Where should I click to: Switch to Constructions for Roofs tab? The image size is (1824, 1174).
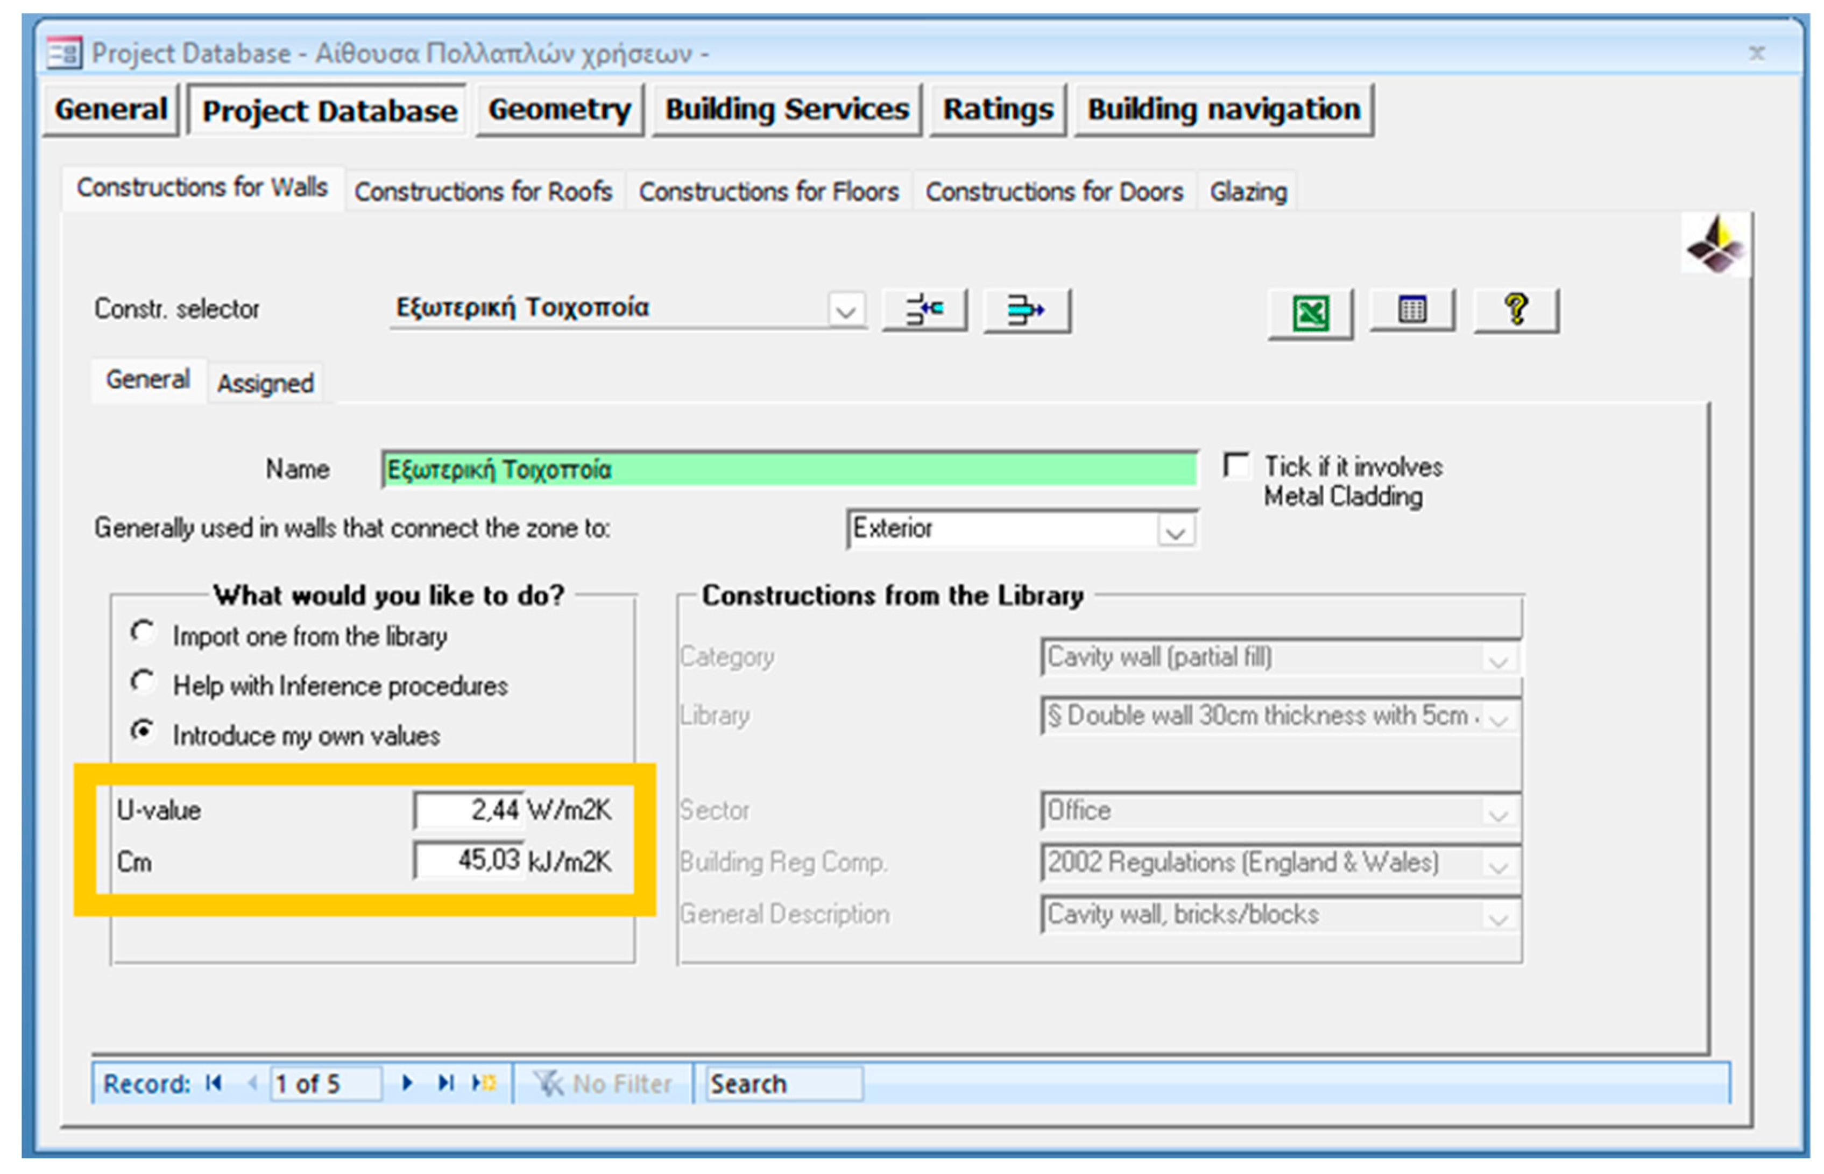(x=483, y=192)
